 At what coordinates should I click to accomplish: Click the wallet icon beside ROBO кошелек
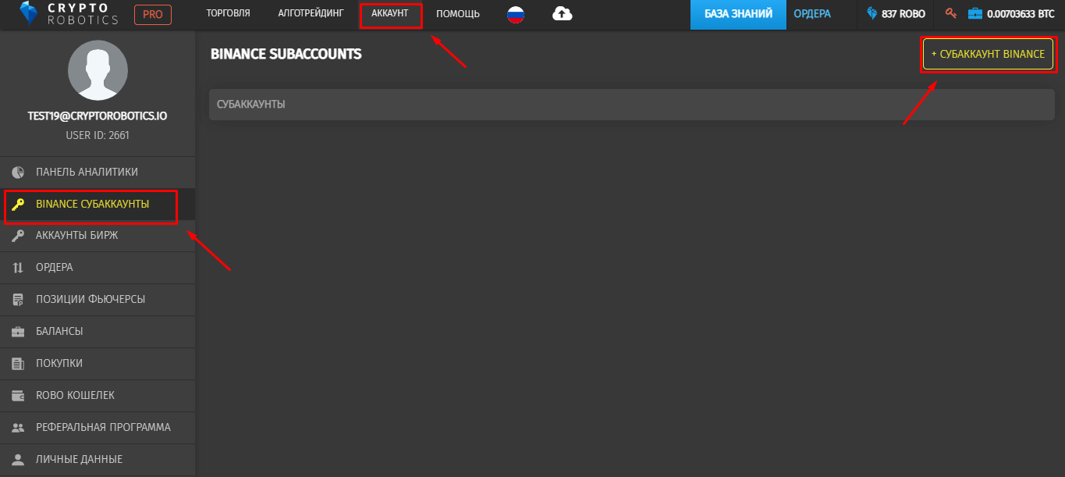point(18,396)
